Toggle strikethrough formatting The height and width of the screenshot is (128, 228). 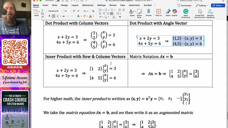tap(63, 16)
